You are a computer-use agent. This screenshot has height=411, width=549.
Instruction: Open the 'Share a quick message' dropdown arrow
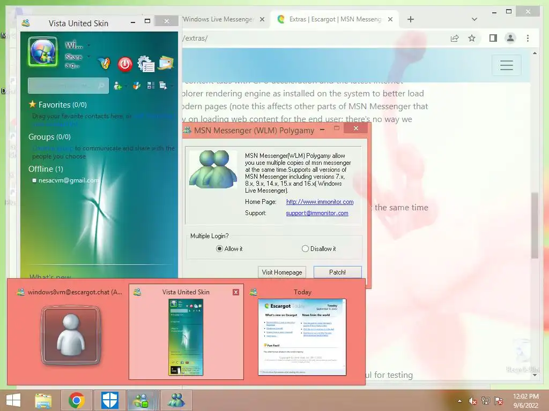pyautogui.click(x=89, y=56)
